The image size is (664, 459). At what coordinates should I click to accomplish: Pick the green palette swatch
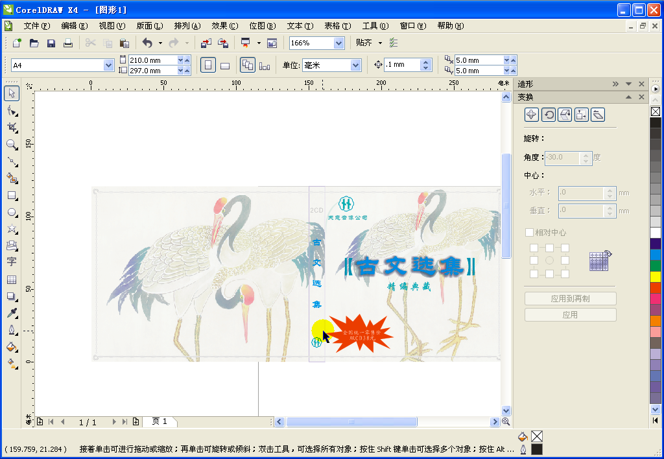coord(656,266)
